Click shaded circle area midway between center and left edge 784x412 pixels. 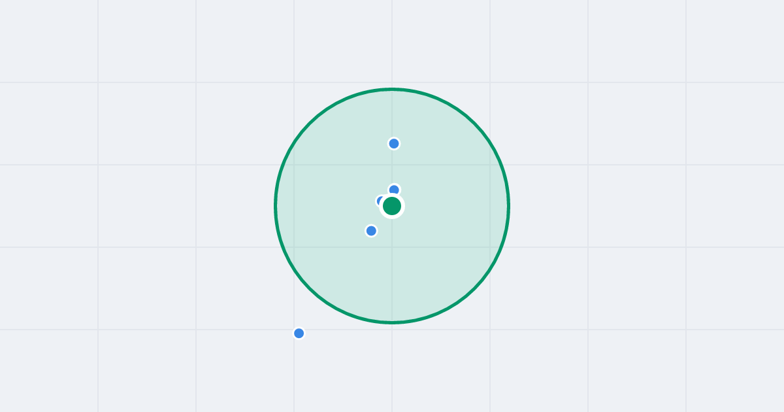click(334, 206)
